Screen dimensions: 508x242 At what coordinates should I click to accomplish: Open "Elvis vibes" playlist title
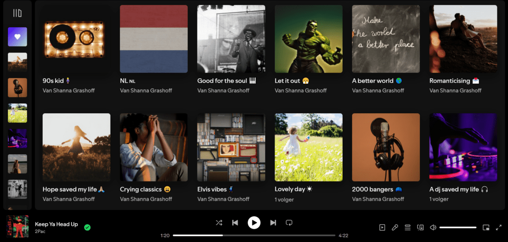point(212,189)
